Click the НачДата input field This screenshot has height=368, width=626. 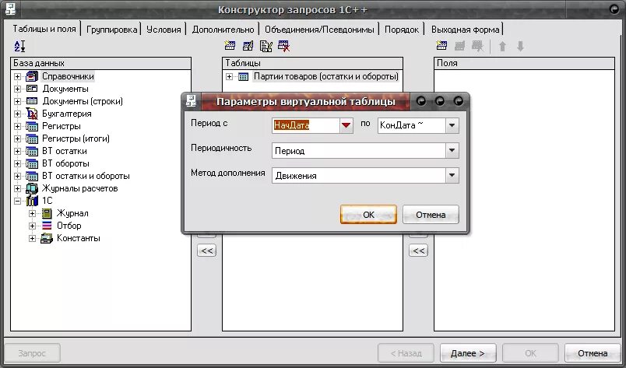click(306, 125)
